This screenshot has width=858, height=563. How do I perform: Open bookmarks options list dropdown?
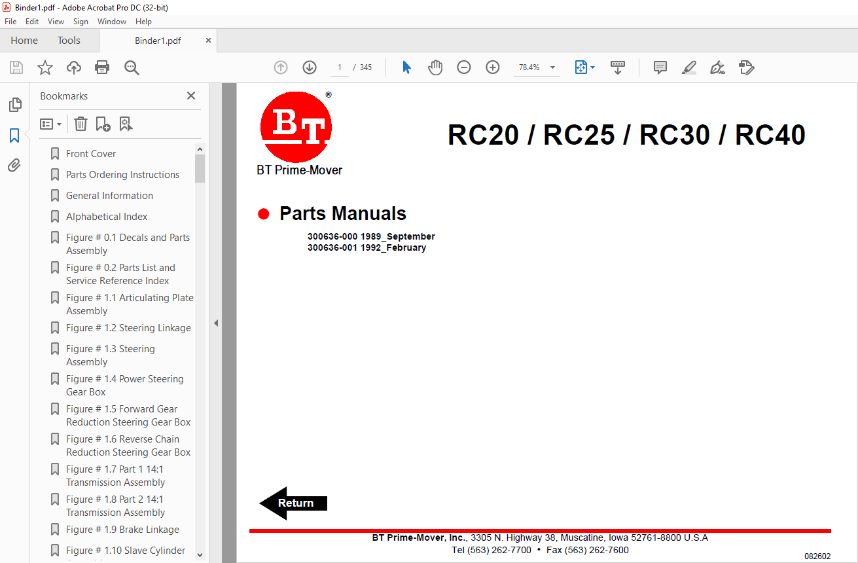(x=51, y=124)
